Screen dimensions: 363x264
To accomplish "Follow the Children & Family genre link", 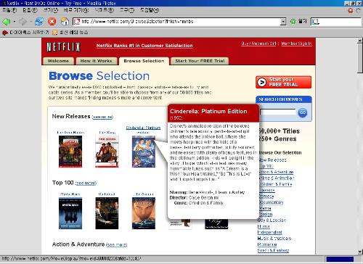I will tap(276, 184).
